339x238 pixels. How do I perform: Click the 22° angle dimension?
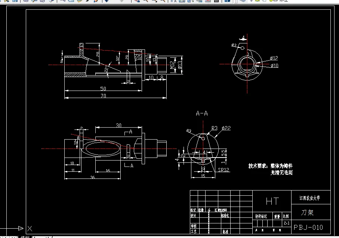coord(106,69)
